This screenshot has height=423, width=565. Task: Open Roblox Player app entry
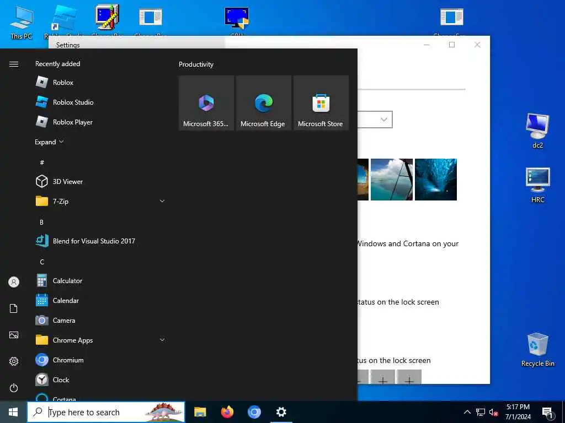tap(101, 122)
